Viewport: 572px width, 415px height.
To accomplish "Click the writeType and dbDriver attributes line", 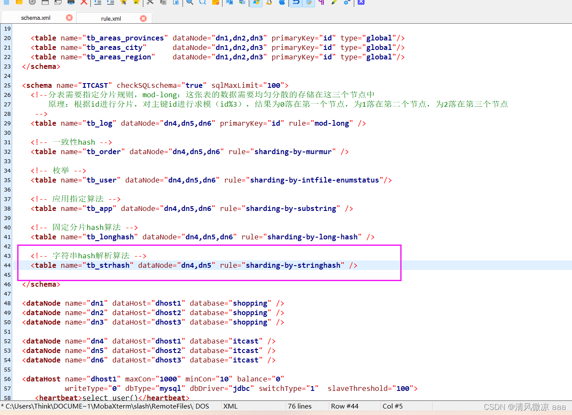I will [x=241, y=388].
